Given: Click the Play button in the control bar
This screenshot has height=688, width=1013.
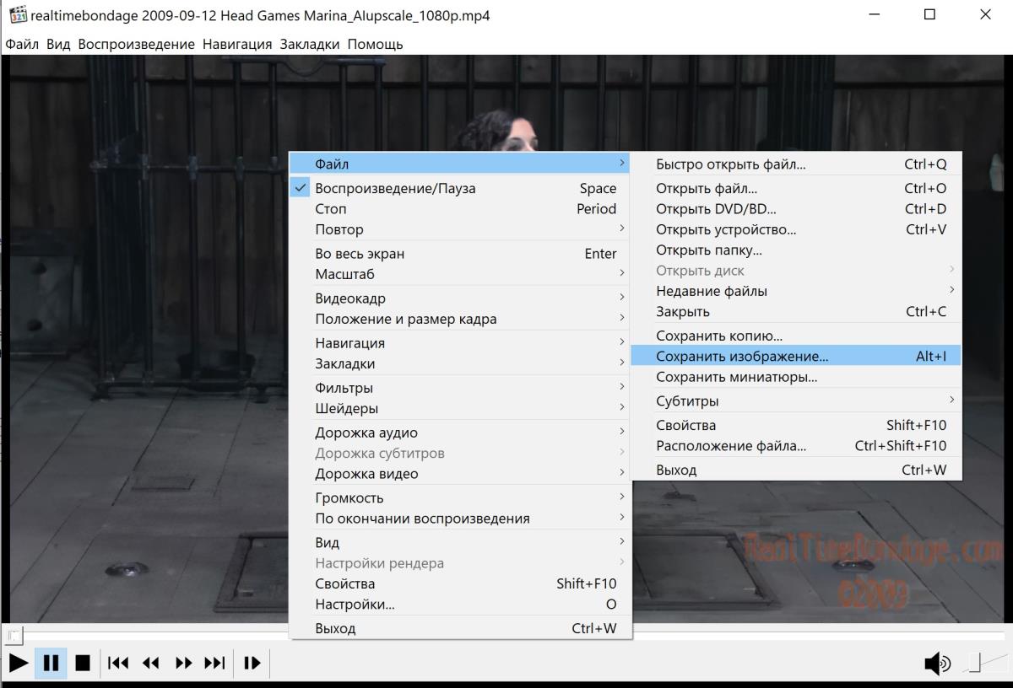Looking at the screenshot, I should click(18, 663).
